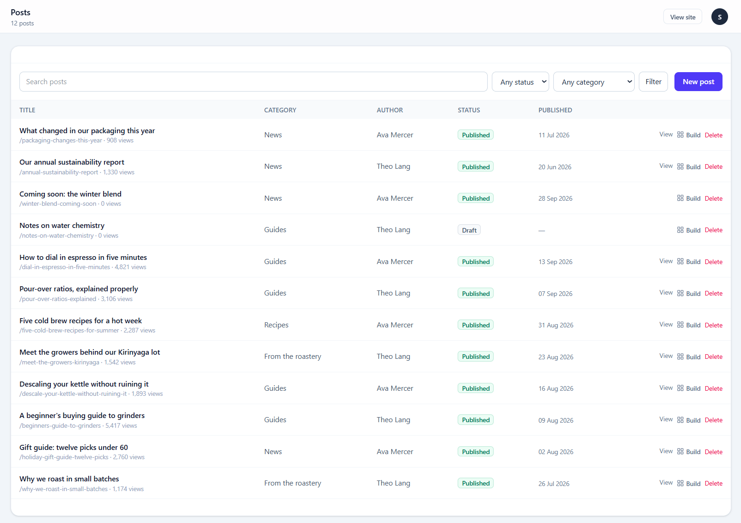
Task: Open Build for Notes on water chemistry
Action: pos(689,230)
